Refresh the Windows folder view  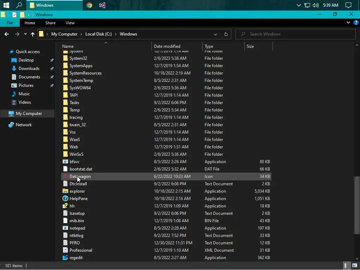tap(226, 34)
